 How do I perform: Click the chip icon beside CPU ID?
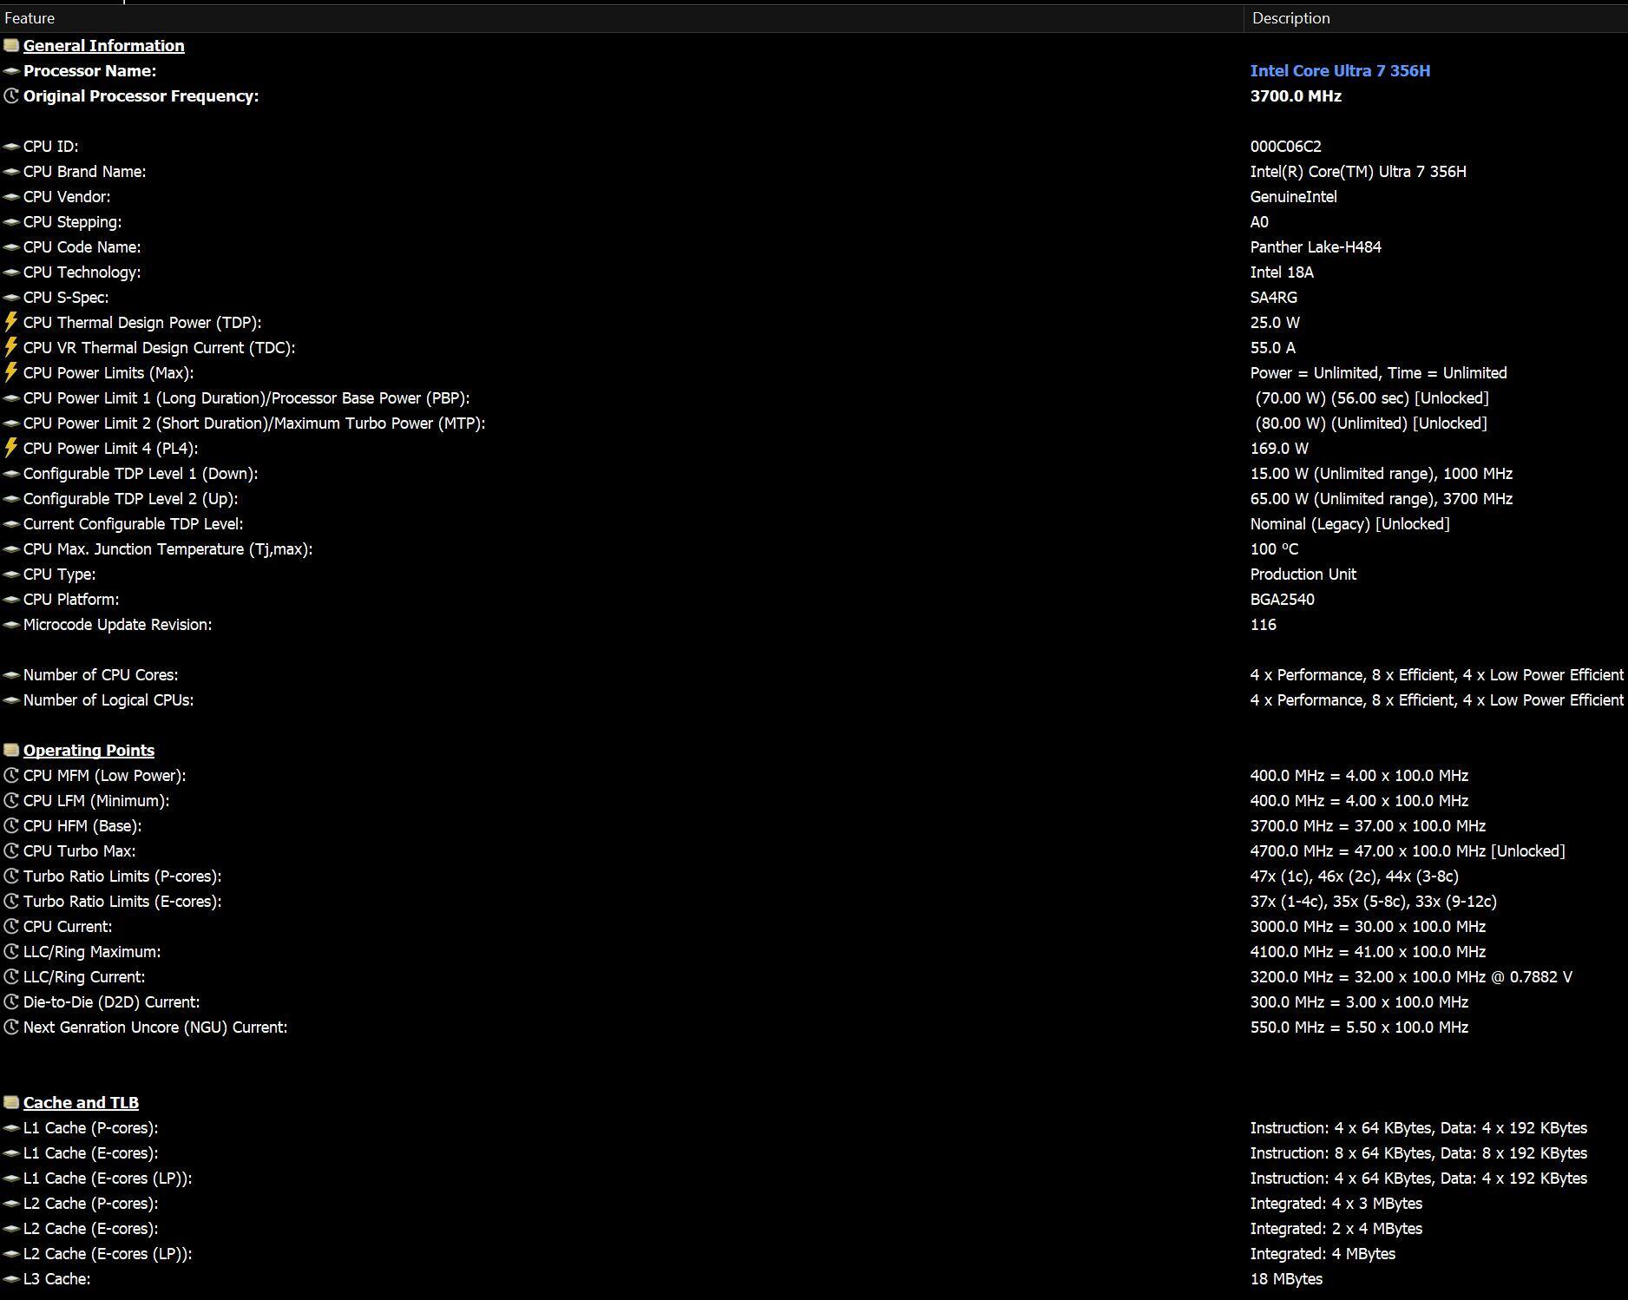coord(11,146)
